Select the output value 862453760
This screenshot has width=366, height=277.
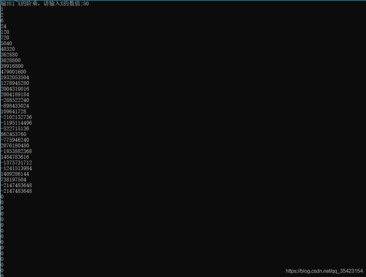(x=14, y=134)
